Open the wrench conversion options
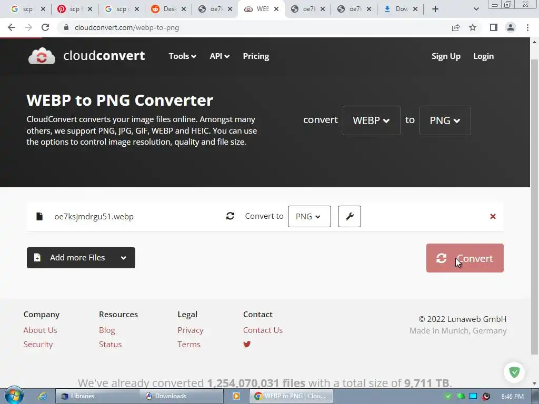The width and height of the screenshot is (539, 404). 350,216
